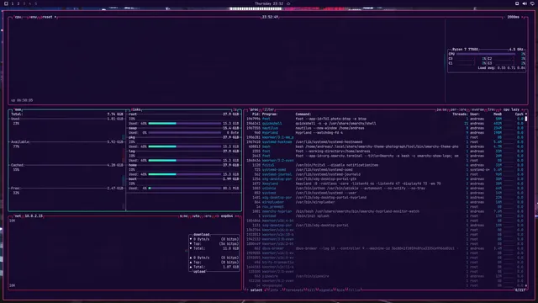Click the home disk used bar

point(185,174)
